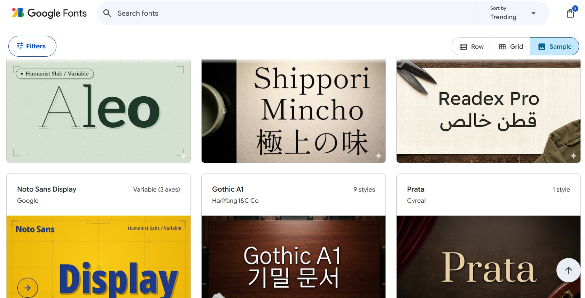
Task: Open the Sort by Trending dropdown
Action: click(513, 13)
